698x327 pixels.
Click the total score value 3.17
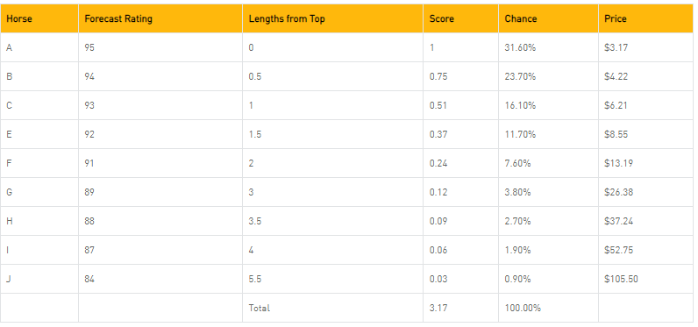point(460,308)
